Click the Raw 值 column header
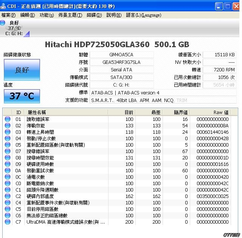Image resolution: width=242 pixels, height=238 pixels. (210, 112)
